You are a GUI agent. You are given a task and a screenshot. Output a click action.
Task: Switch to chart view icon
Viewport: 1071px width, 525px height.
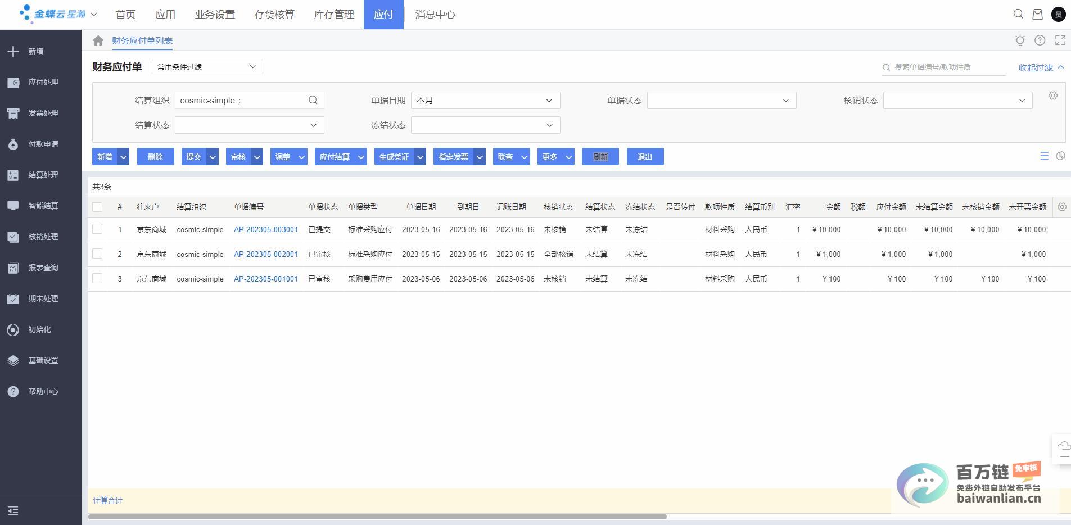(x=1060, y=156)
